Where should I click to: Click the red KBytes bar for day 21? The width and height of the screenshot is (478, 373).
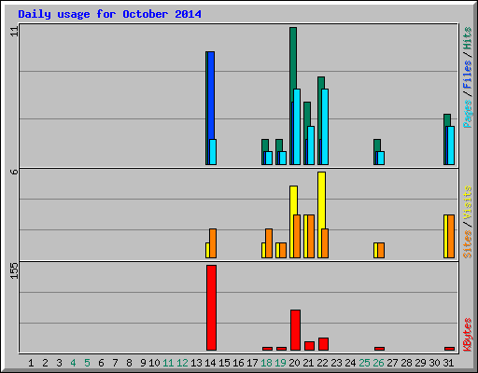309,346
